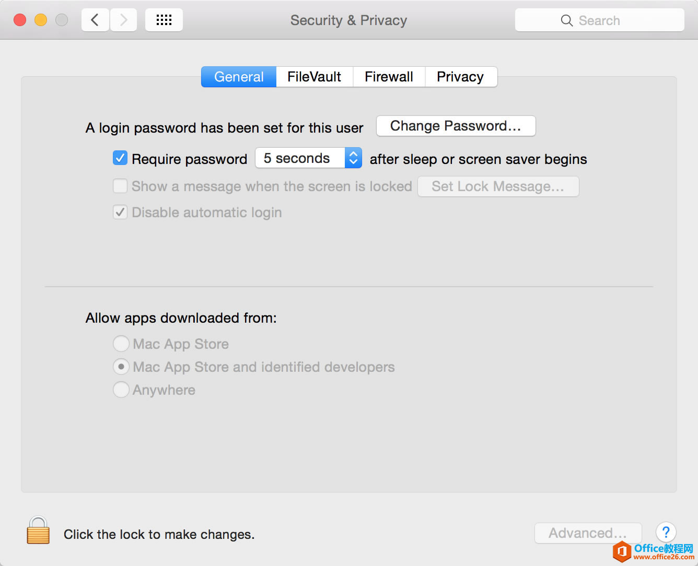Uncheck Require password after sleep
The width and height of the screenshot is (698, 566).
120,158
